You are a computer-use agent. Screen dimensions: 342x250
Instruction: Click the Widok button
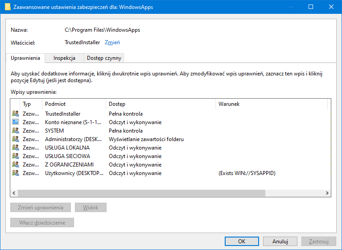click(91, 208)
